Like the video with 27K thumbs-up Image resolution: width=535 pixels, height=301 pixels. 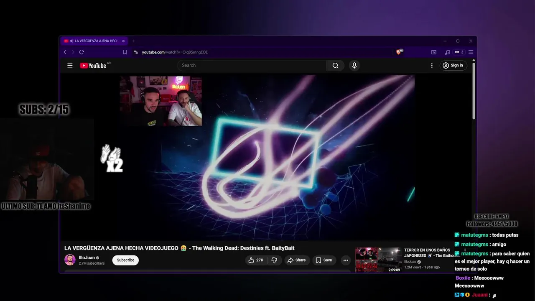[256, 260]
